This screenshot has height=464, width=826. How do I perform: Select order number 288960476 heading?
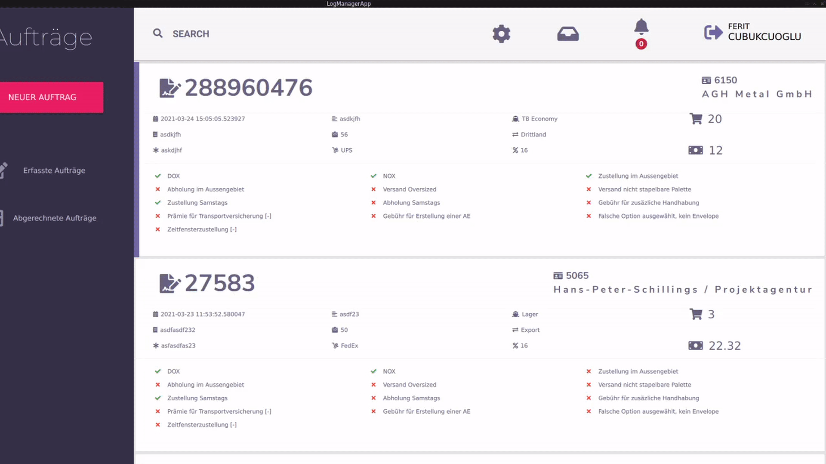(x=249, y=88)
